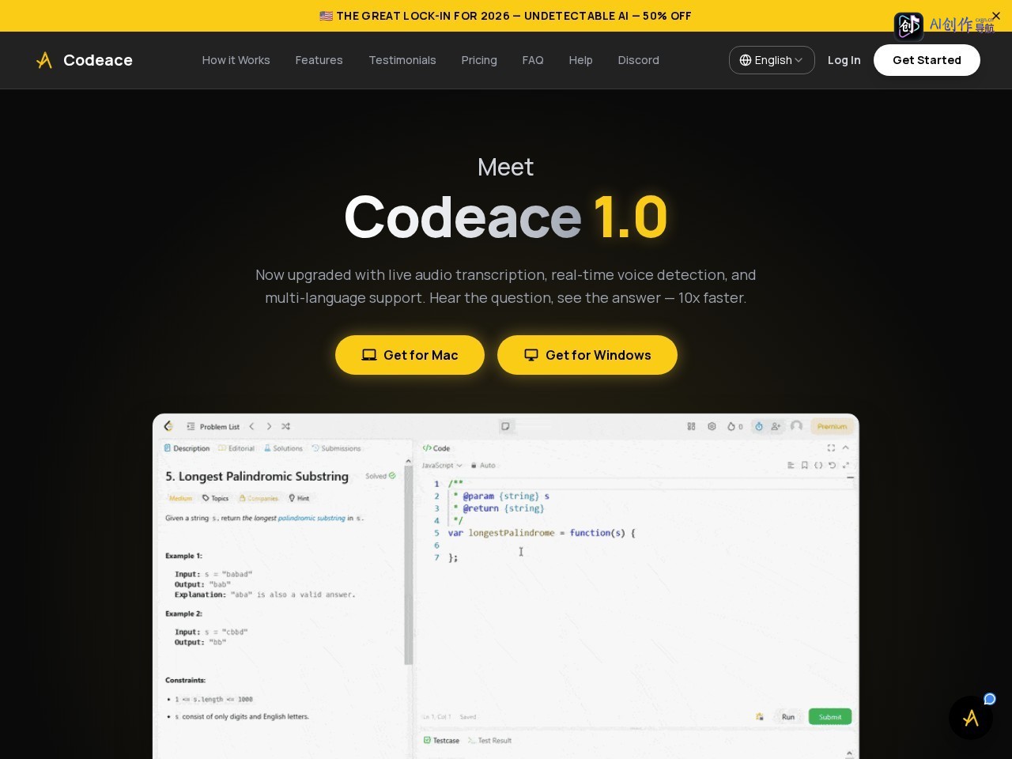Click the reset code icon in demo
The height and width of the screenshot is (759, 1012).
point(832,465)
